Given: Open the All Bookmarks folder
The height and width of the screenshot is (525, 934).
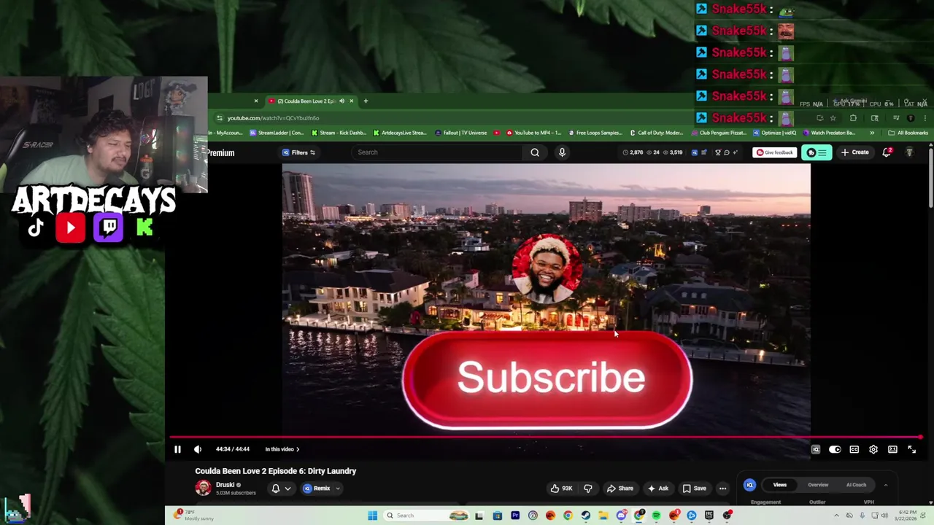Looking at the screenshot, I should (x=908, y=133).
